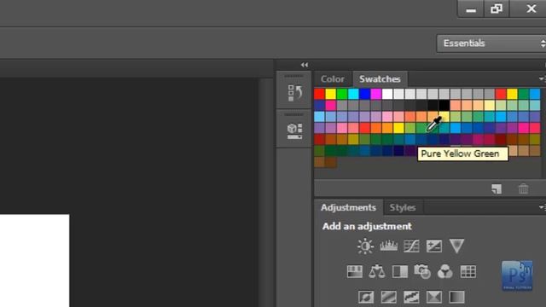
Task: Switch to the Styles tab
Action: [x=403, y=208]
